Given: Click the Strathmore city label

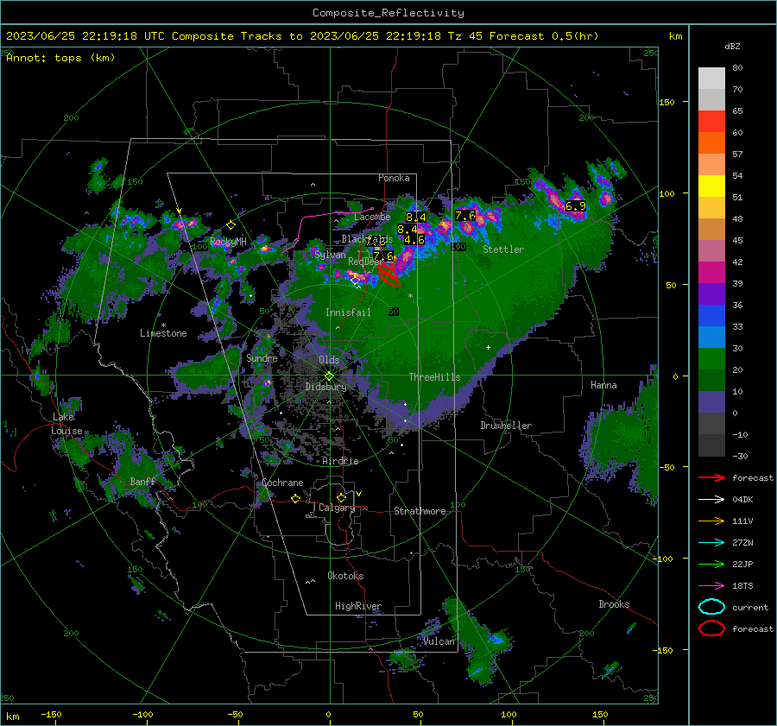Looking at the screenshot, I should (420, 511).
